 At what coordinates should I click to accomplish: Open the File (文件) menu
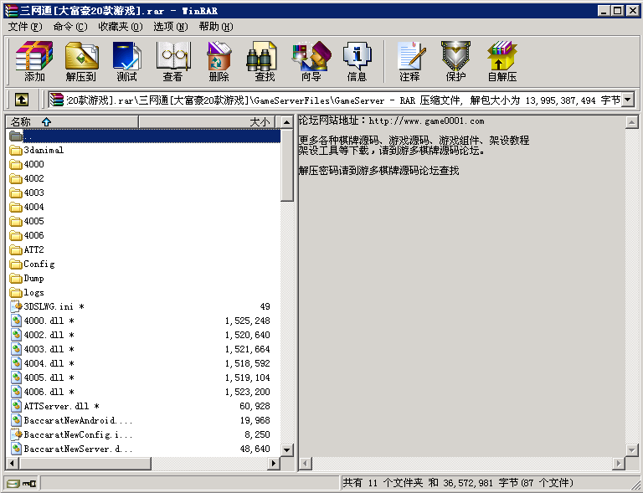click(25, 26)
